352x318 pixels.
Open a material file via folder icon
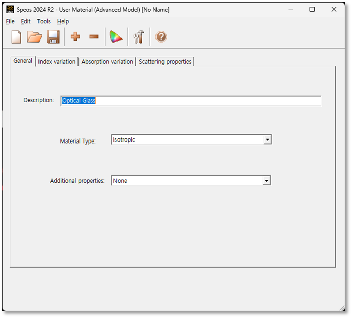pyautogui.click(x=34, y=37)
